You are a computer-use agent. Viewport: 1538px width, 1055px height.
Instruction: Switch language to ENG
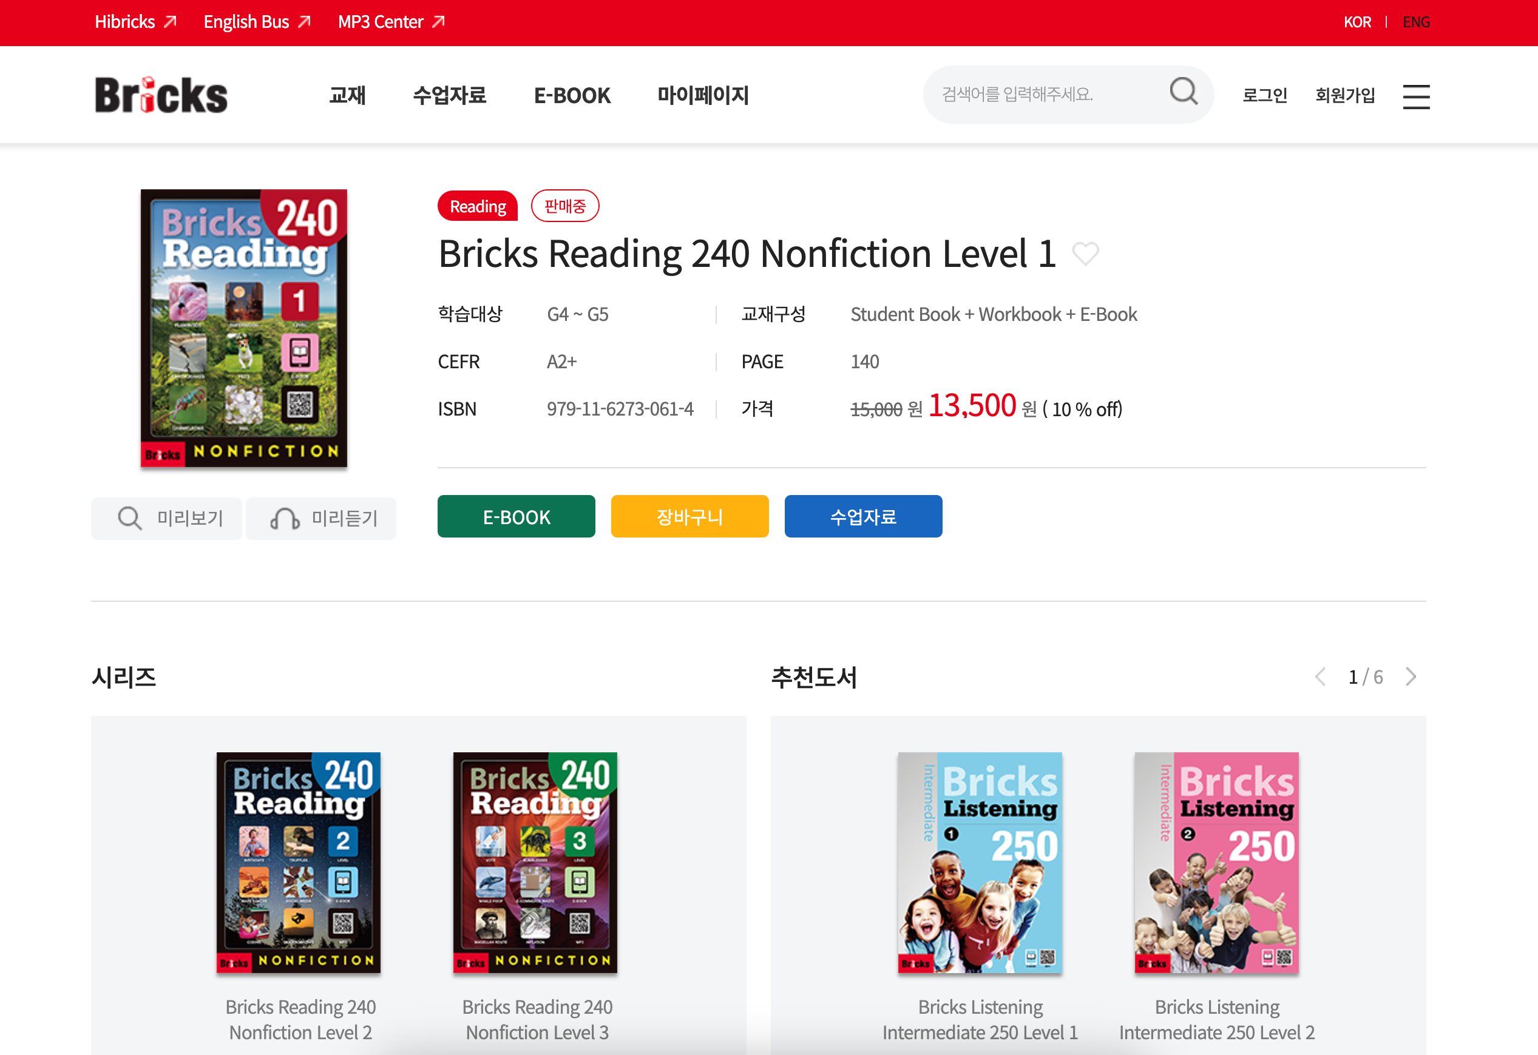(1415, 22)
